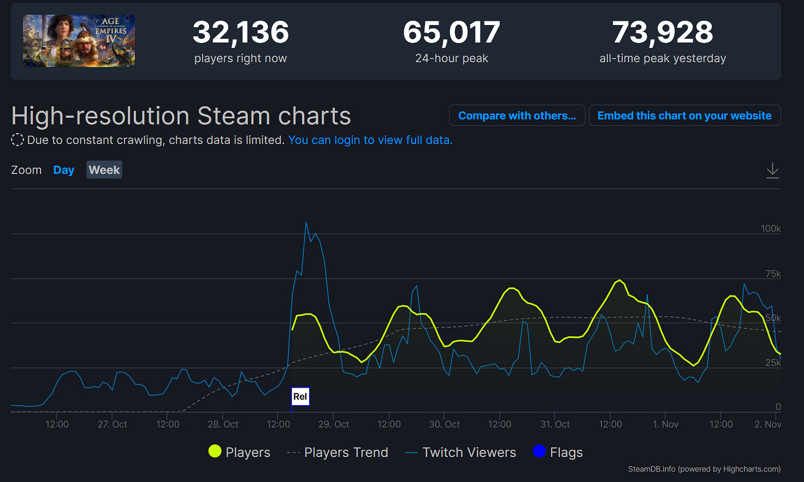Open the chart download export menu icon
Image resolution: width=804 pixels, height=482 pixels.
[772, 170]
